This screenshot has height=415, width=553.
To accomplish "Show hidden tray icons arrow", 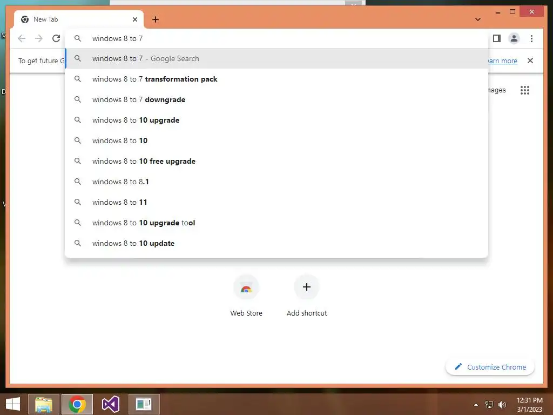I will tap(476, 405).
